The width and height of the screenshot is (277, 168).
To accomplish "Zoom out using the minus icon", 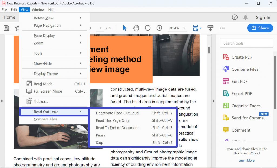I will click(147, 28).
